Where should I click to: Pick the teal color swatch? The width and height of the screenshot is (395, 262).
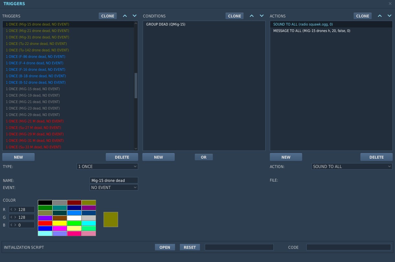(60, 208)
